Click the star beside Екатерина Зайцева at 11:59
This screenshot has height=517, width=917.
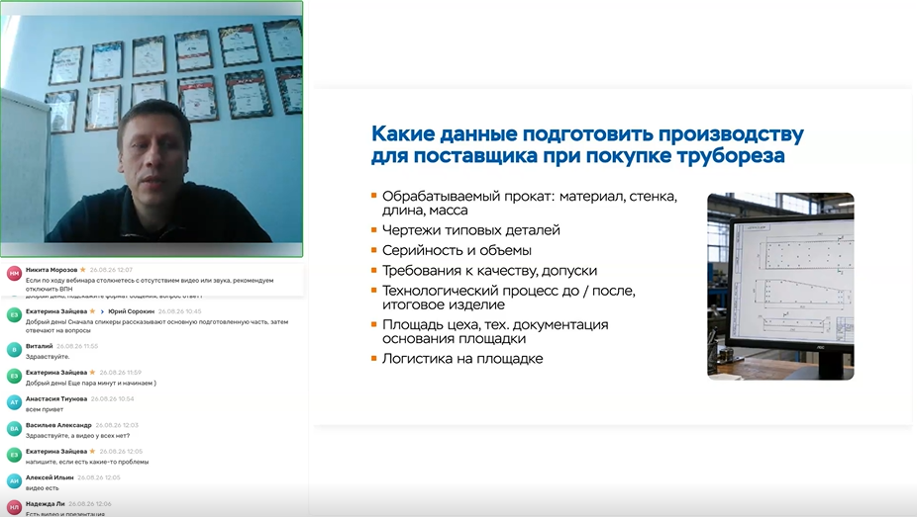point(92,373)
